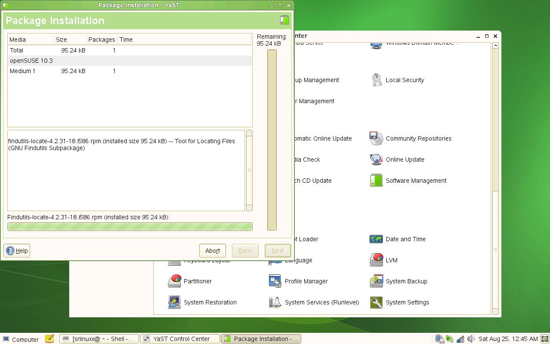The height and width of the screenshot is (344, 550).
Task: Click the Packages column header
Action: click(x=102, y=40)
